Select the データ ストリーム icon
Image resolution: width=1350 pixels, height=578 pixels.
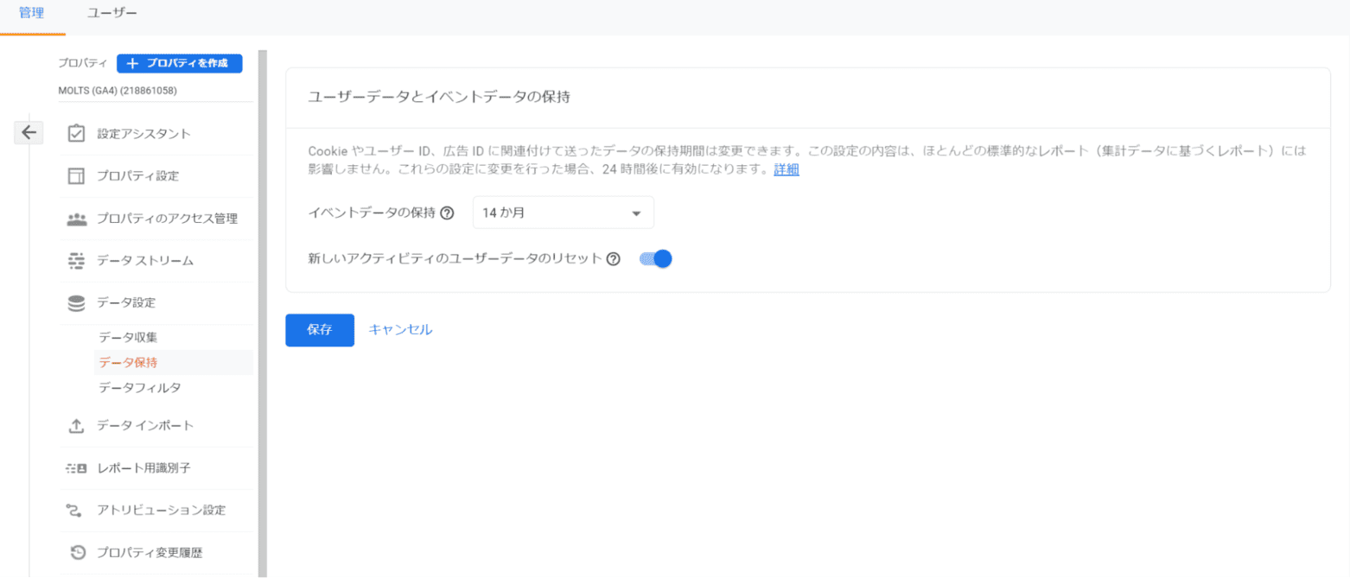click(x=77, y=260)
